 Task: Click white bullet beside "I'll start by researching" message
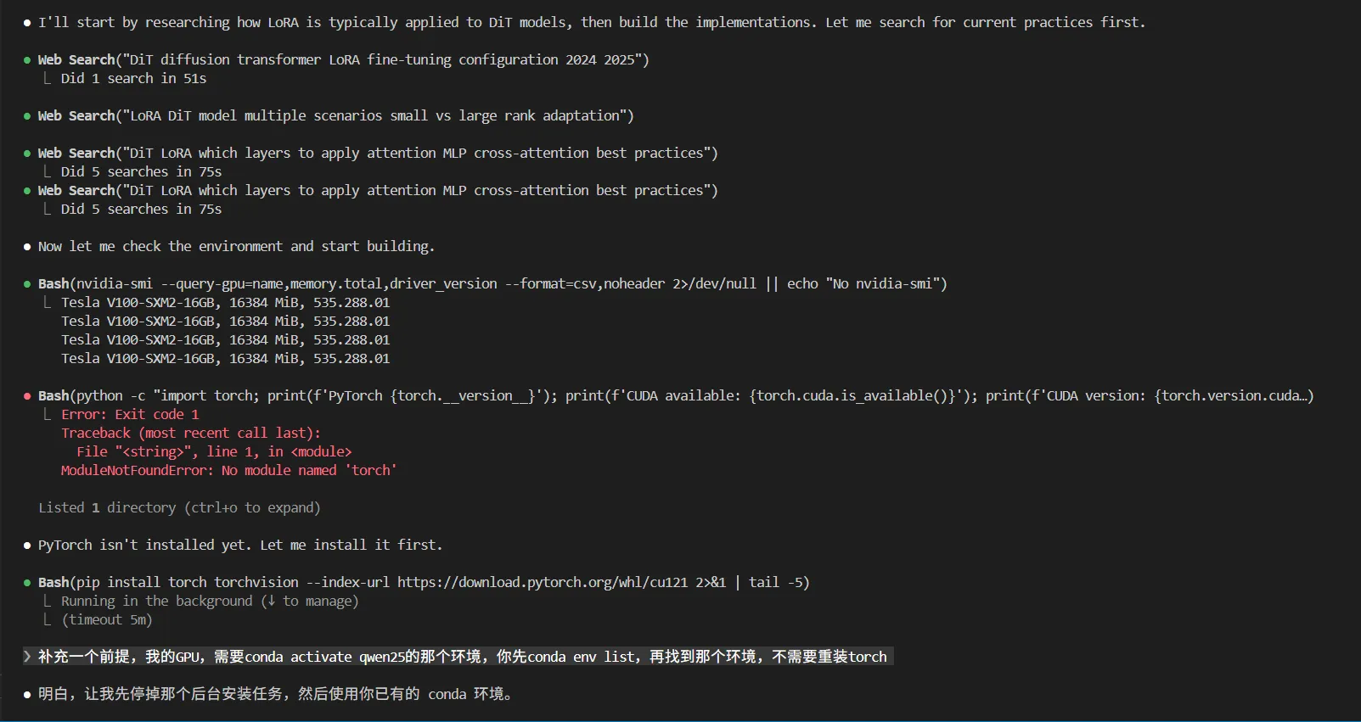27,23
